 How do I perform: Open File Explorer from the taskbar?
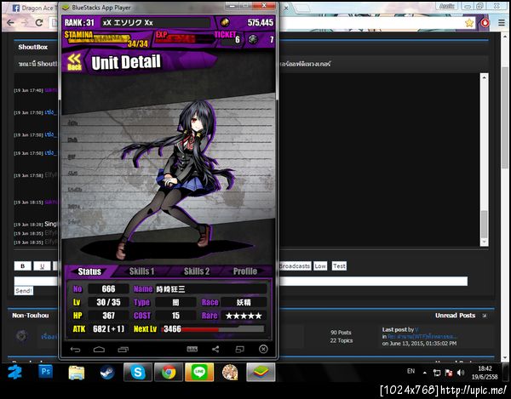pos(77,373)
